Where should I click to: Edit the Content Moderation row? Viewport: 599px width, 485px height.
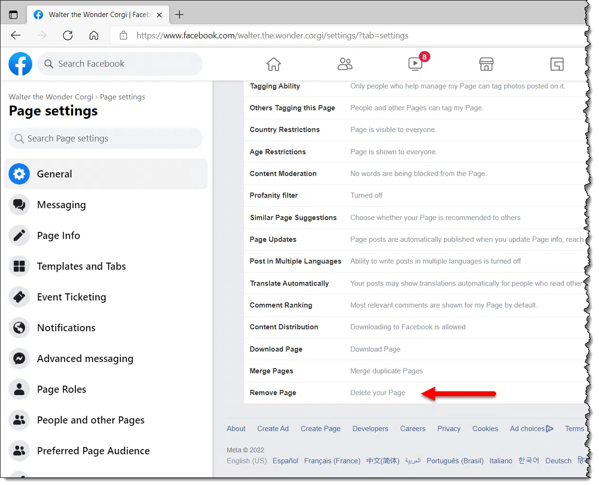click(415, 174)
